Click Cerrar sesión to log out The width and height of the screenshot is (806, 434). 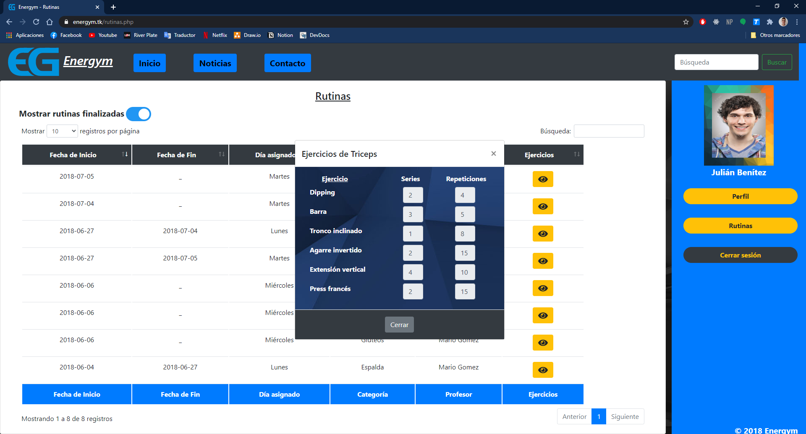tap(740, 255)
